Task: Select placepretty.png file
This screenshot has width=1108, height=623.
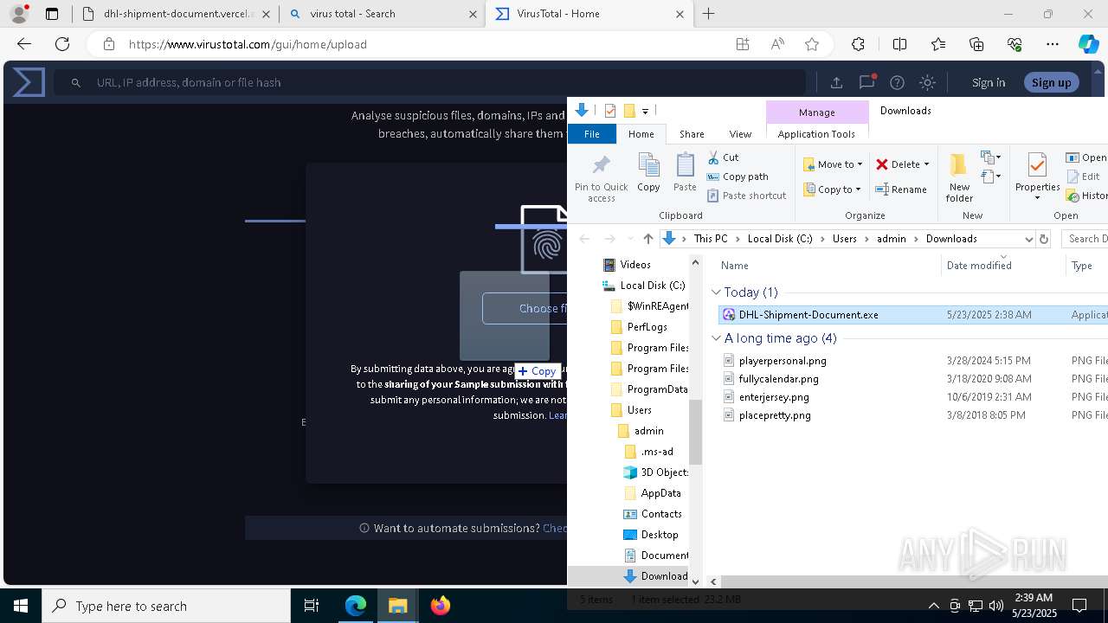Action: [775, 415]
